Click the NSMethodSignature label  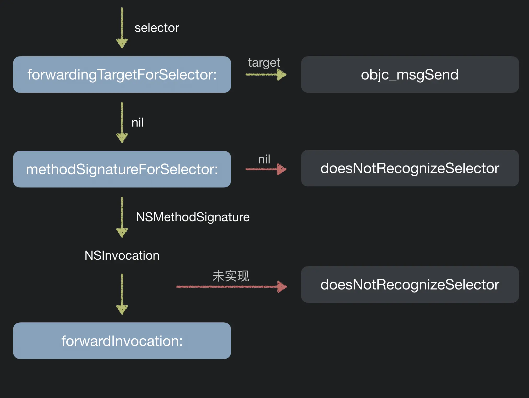click(193, 217)
